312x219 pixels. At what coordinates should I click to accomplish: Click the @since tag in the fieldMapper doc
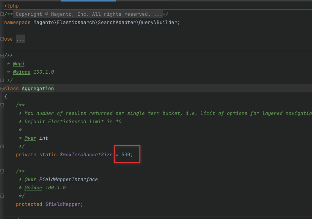pos(33,188)
